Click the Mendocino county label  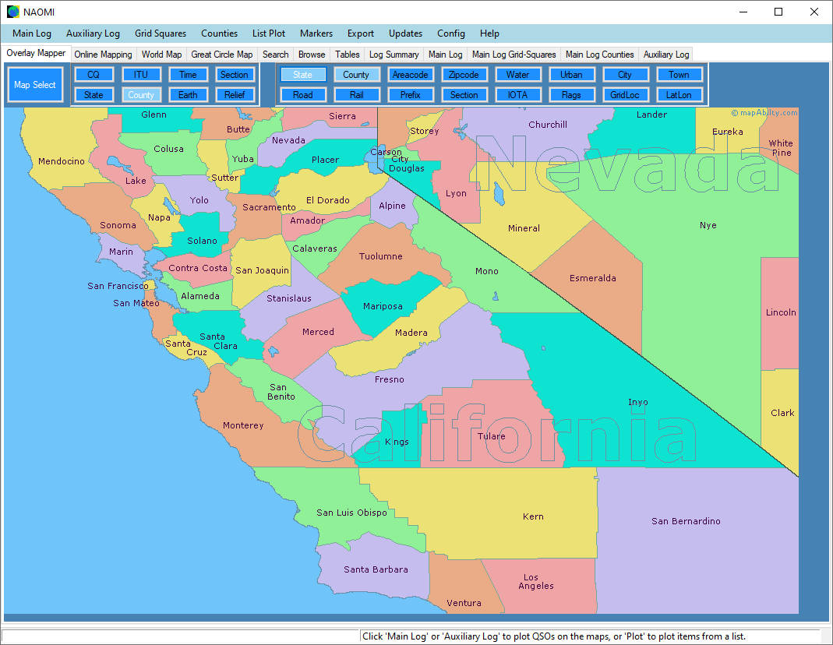61,161
